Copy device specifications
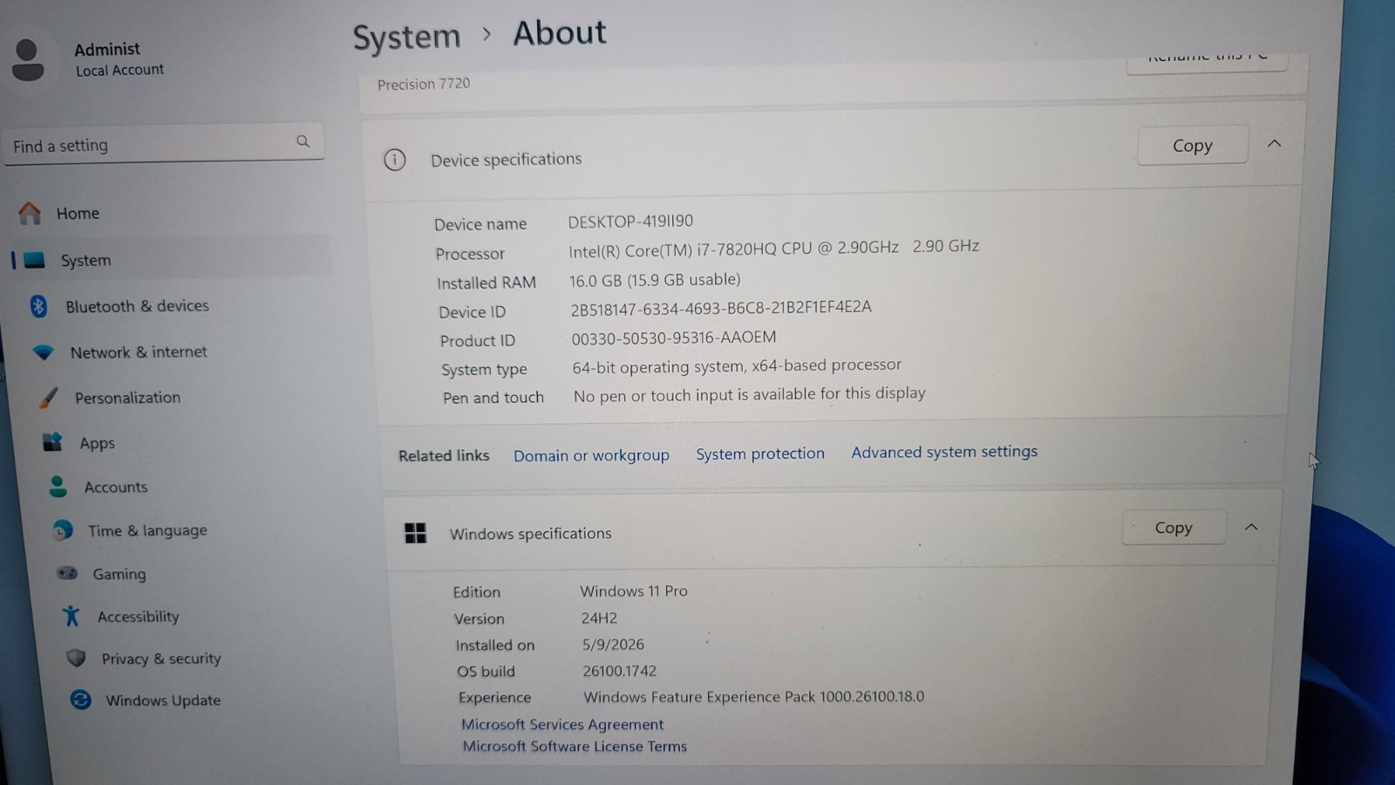This screenshot has height=785, width=1395. 1192,146
